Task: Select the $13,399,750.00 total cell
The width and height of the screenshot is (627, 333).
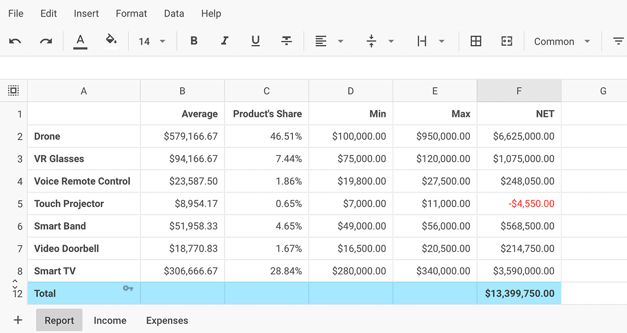Action: [x=519, y=294]
